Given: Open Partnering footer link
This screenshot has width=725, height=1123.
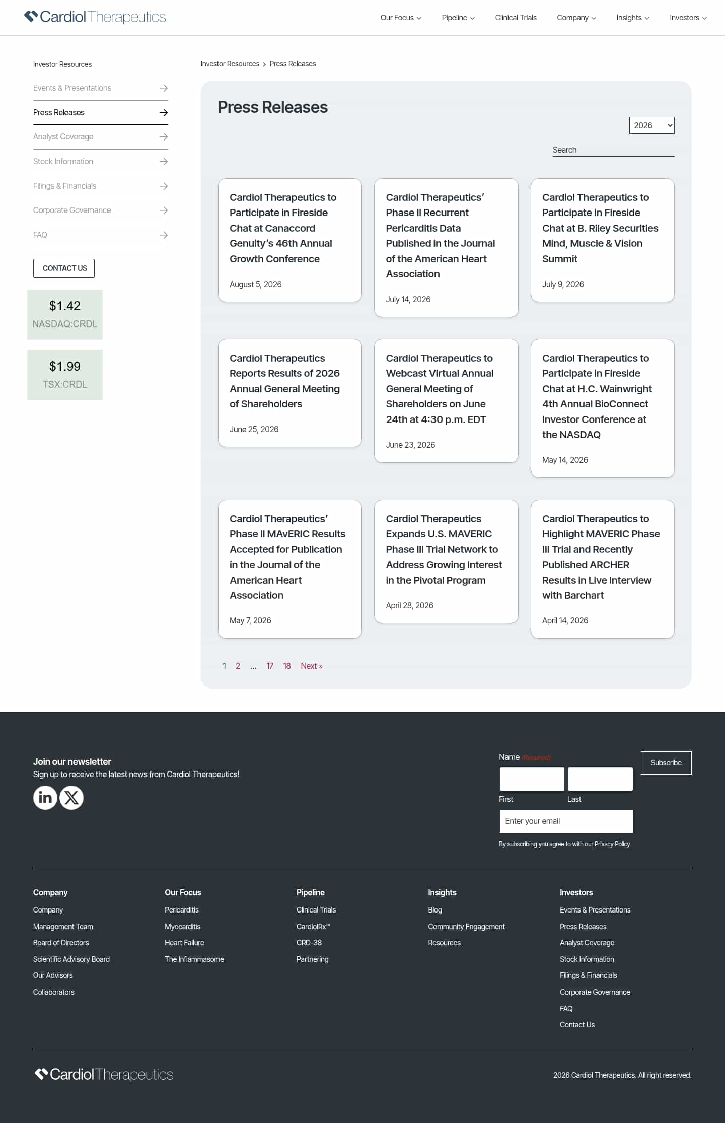Looking at the screenshot, I should pos(313,959).
